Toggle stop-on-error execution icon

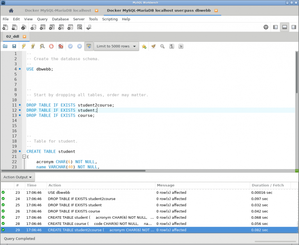point(61,46)
